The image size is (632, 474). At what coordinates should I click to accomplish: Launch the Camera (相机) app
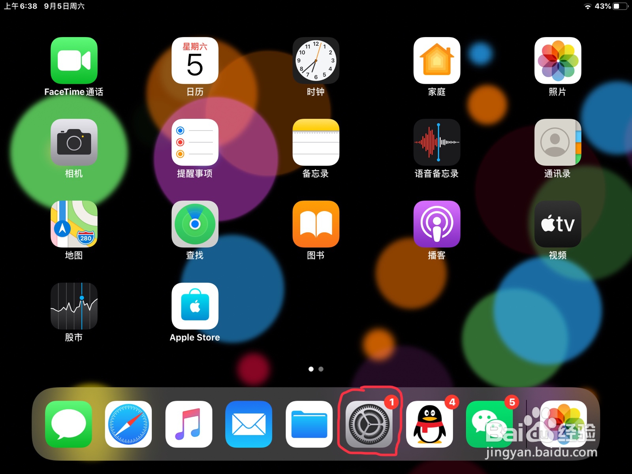coord(74,142)
